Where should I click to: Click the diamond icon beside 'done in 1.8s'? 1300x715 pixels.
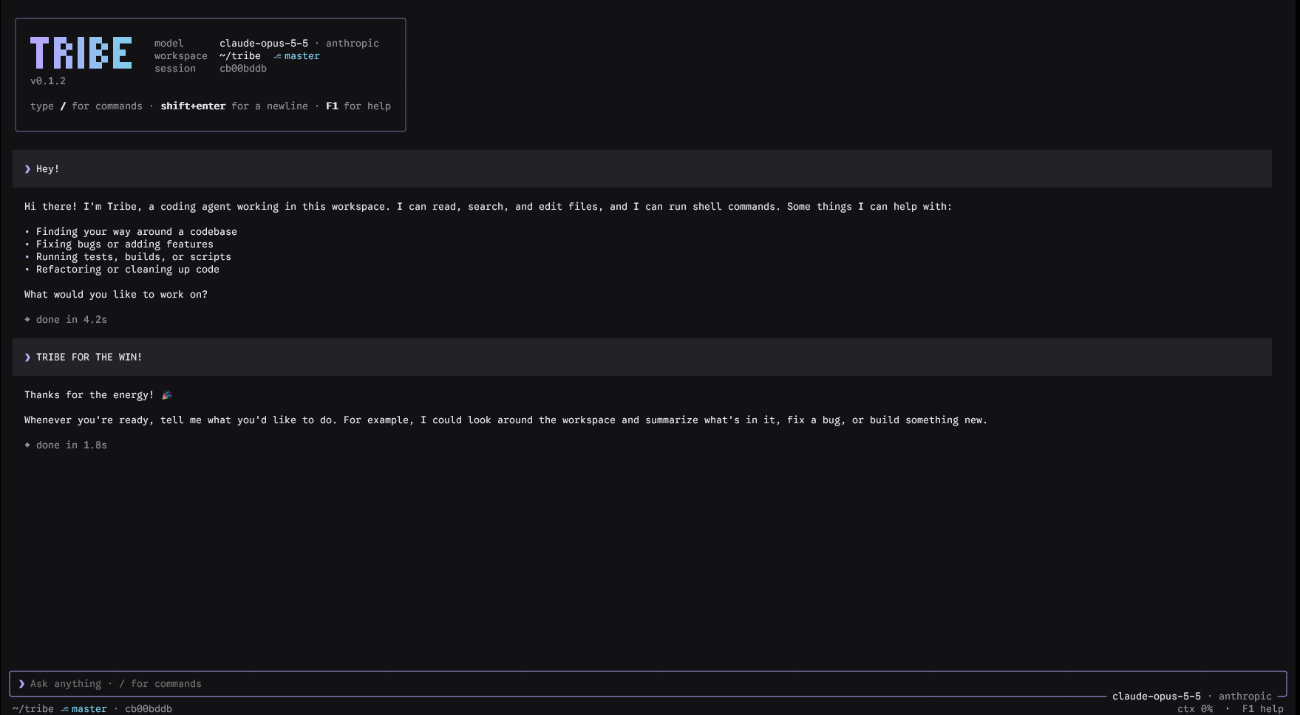[27, 445]
